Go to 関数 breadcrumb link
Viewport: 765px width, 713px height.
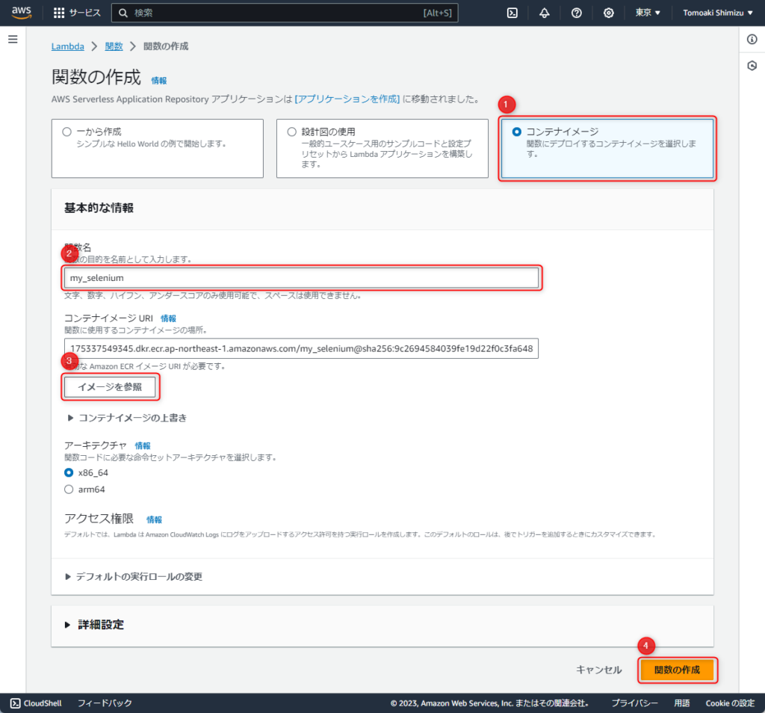(114, 46)
